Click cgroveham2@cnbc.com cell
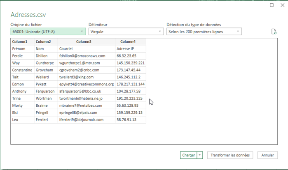 coord(87,70)
